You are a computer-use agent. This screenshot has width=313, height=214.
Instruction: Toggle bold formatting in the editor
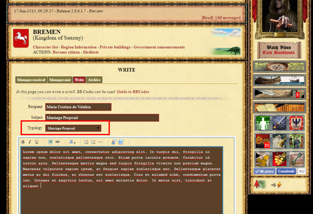[x=23, y=142]
